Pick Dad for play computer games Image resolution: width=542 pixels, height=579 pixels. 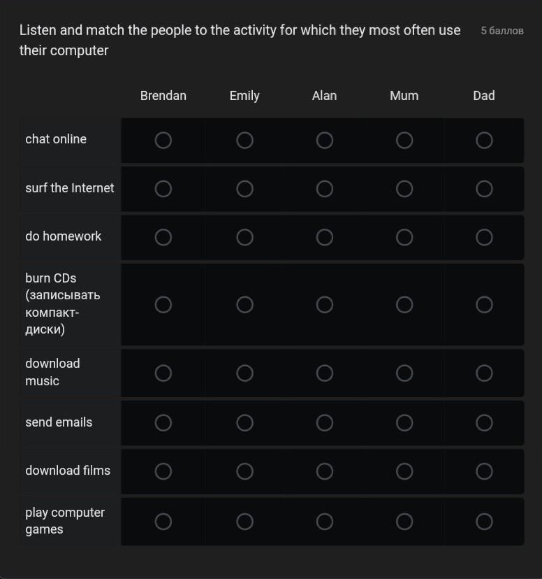[484, 522]
